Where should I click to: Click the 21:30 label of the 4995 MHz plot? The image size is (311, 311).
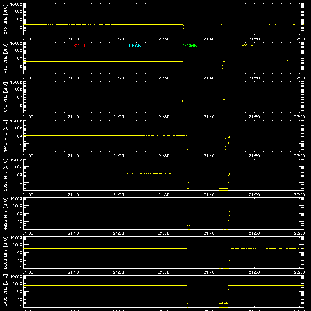(x=164, y=234)
